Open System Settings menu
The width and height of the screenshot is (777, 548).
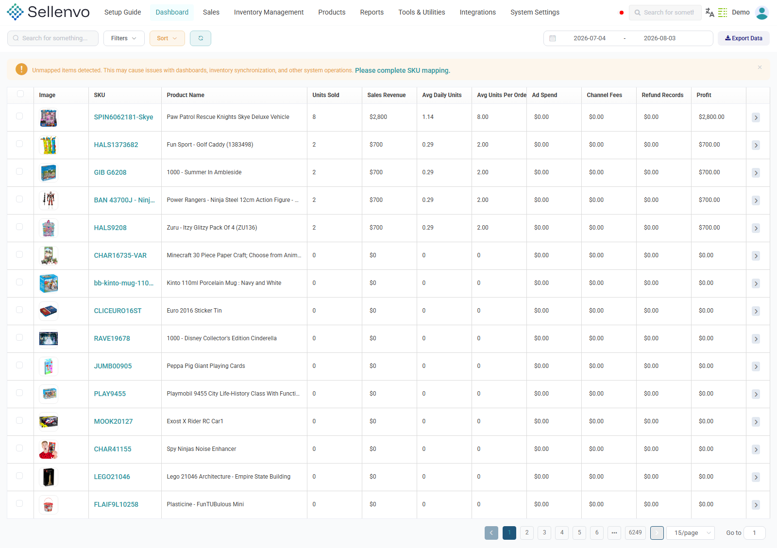tap(535, 12)
